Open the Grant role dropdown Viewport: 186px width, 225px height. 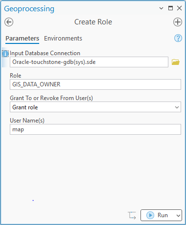pos(95,107)
